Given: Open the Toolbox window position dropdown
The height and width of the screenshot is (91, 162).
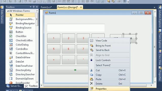Looking at the screenshot, I should pos(30,7).
